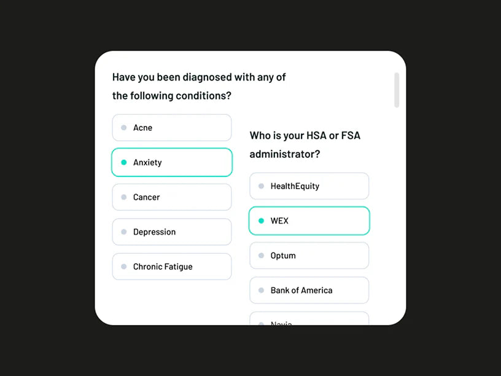Screen dimensions: 501x376
Task: Choose Cancer from the conditions list
Action: tap(171, 197)
